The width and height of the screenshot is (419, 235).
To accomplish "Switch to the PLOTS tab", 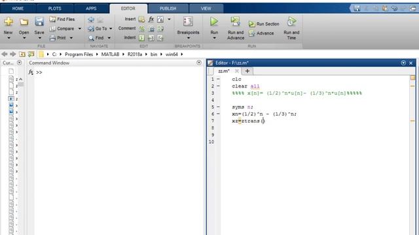I will (54, 8).
